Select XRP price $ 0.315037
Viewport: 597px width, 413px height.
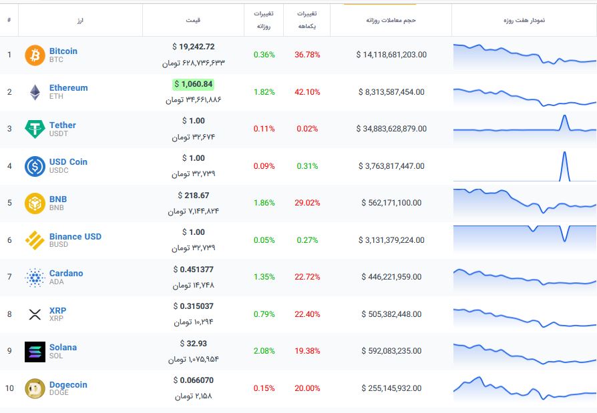click(194, 306)
